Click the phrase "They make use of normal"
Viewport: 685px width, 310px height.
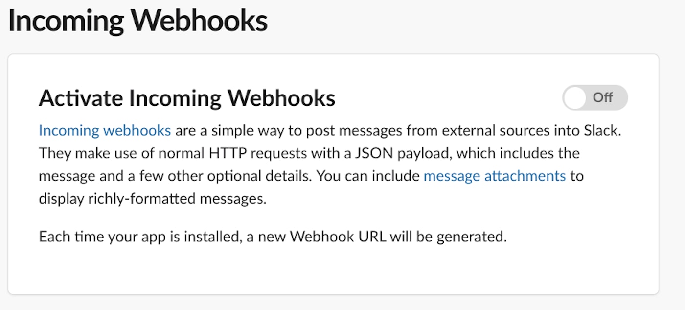coord(115,153)
